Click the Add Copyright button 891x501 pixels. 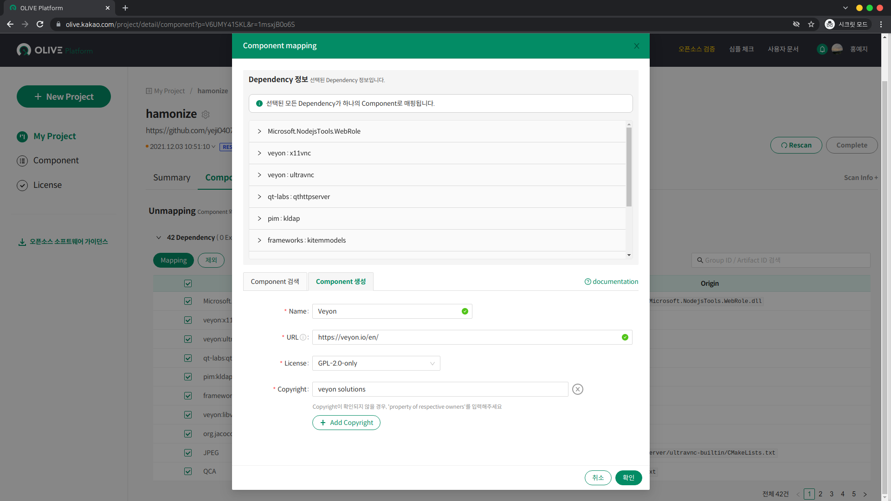click(x=346, y=423)
